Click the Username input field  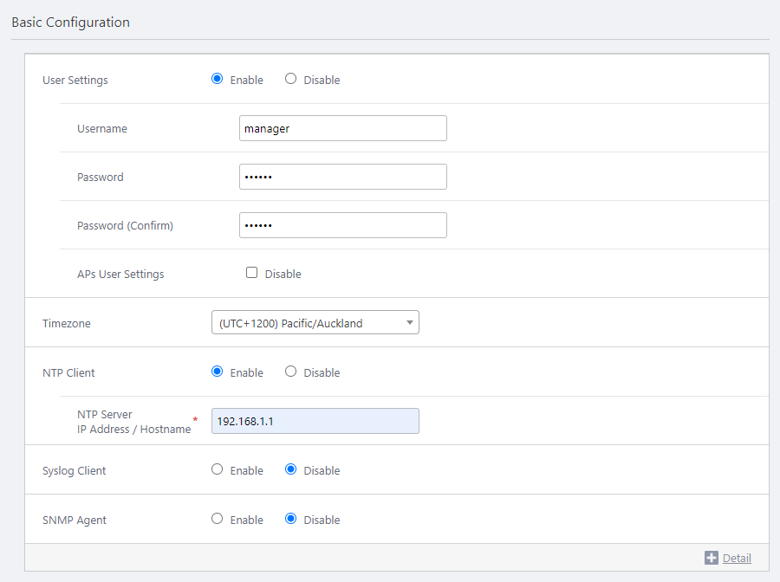click(342, 128)
